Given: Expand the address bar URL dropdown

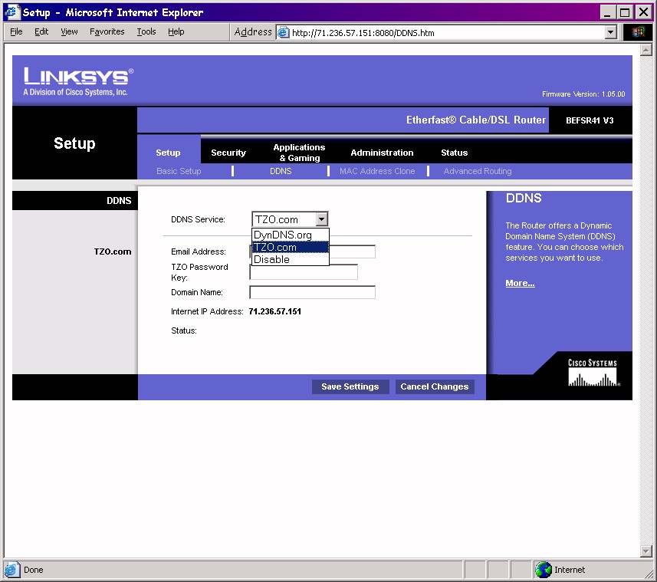Looking at the screenshot, I should pos(611,32).
